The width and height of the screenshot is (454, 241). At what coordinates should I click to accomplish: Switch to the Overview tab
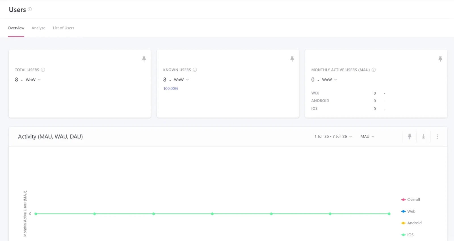[16, 28]
